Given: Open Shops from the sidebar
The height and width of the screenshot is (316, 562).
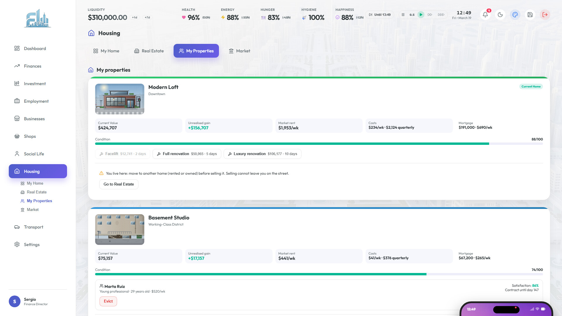Looking at the screenshot, I should pyautogui.click(x=38, y=136).
